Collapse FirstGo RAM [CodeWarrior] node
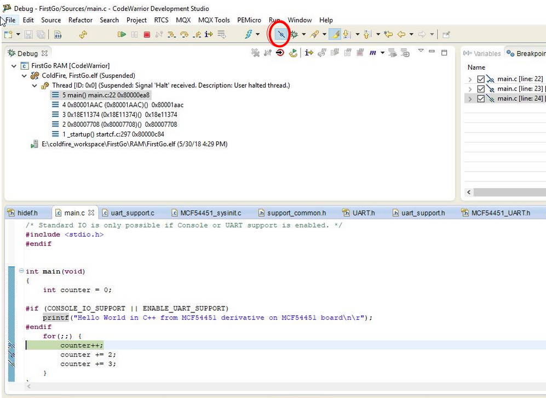Screen dimensions: 546x398 pos(14,66)
